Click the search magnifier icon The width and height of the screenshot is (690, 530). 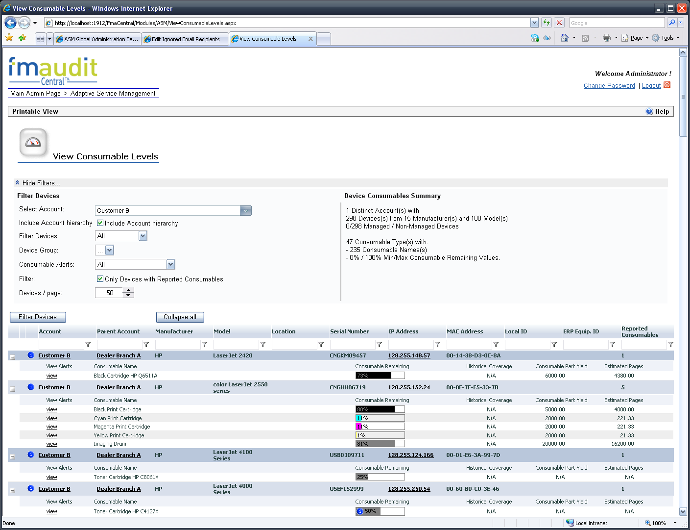[x=672, y=23]
